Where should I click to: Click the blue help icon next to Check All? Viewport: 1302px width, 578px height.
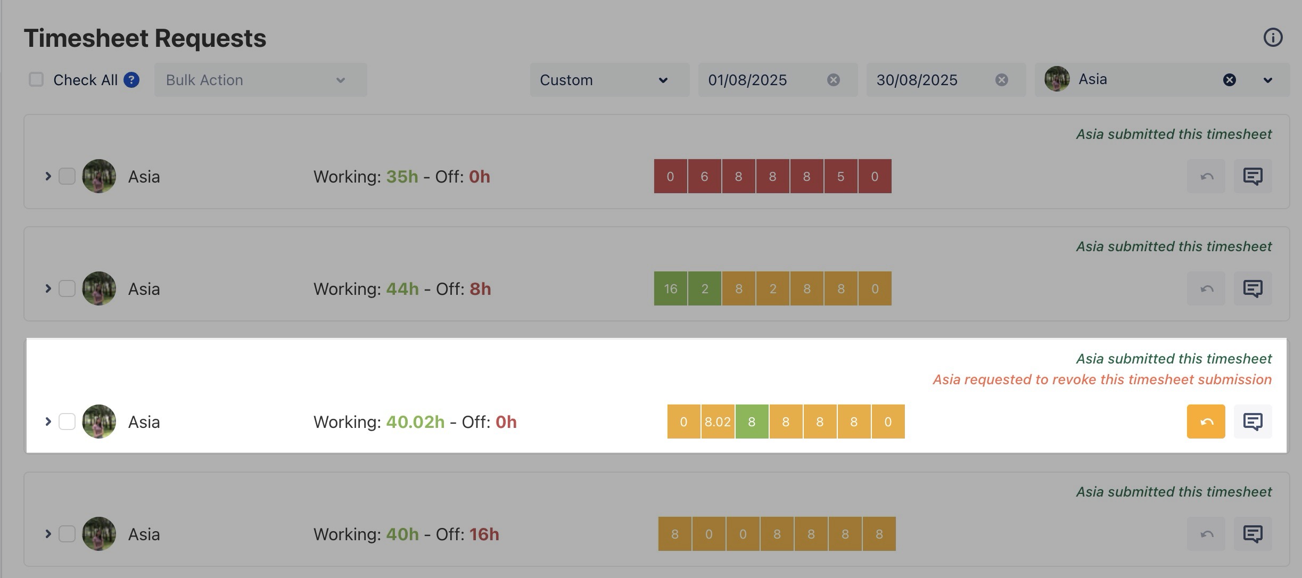click(131, 80)
